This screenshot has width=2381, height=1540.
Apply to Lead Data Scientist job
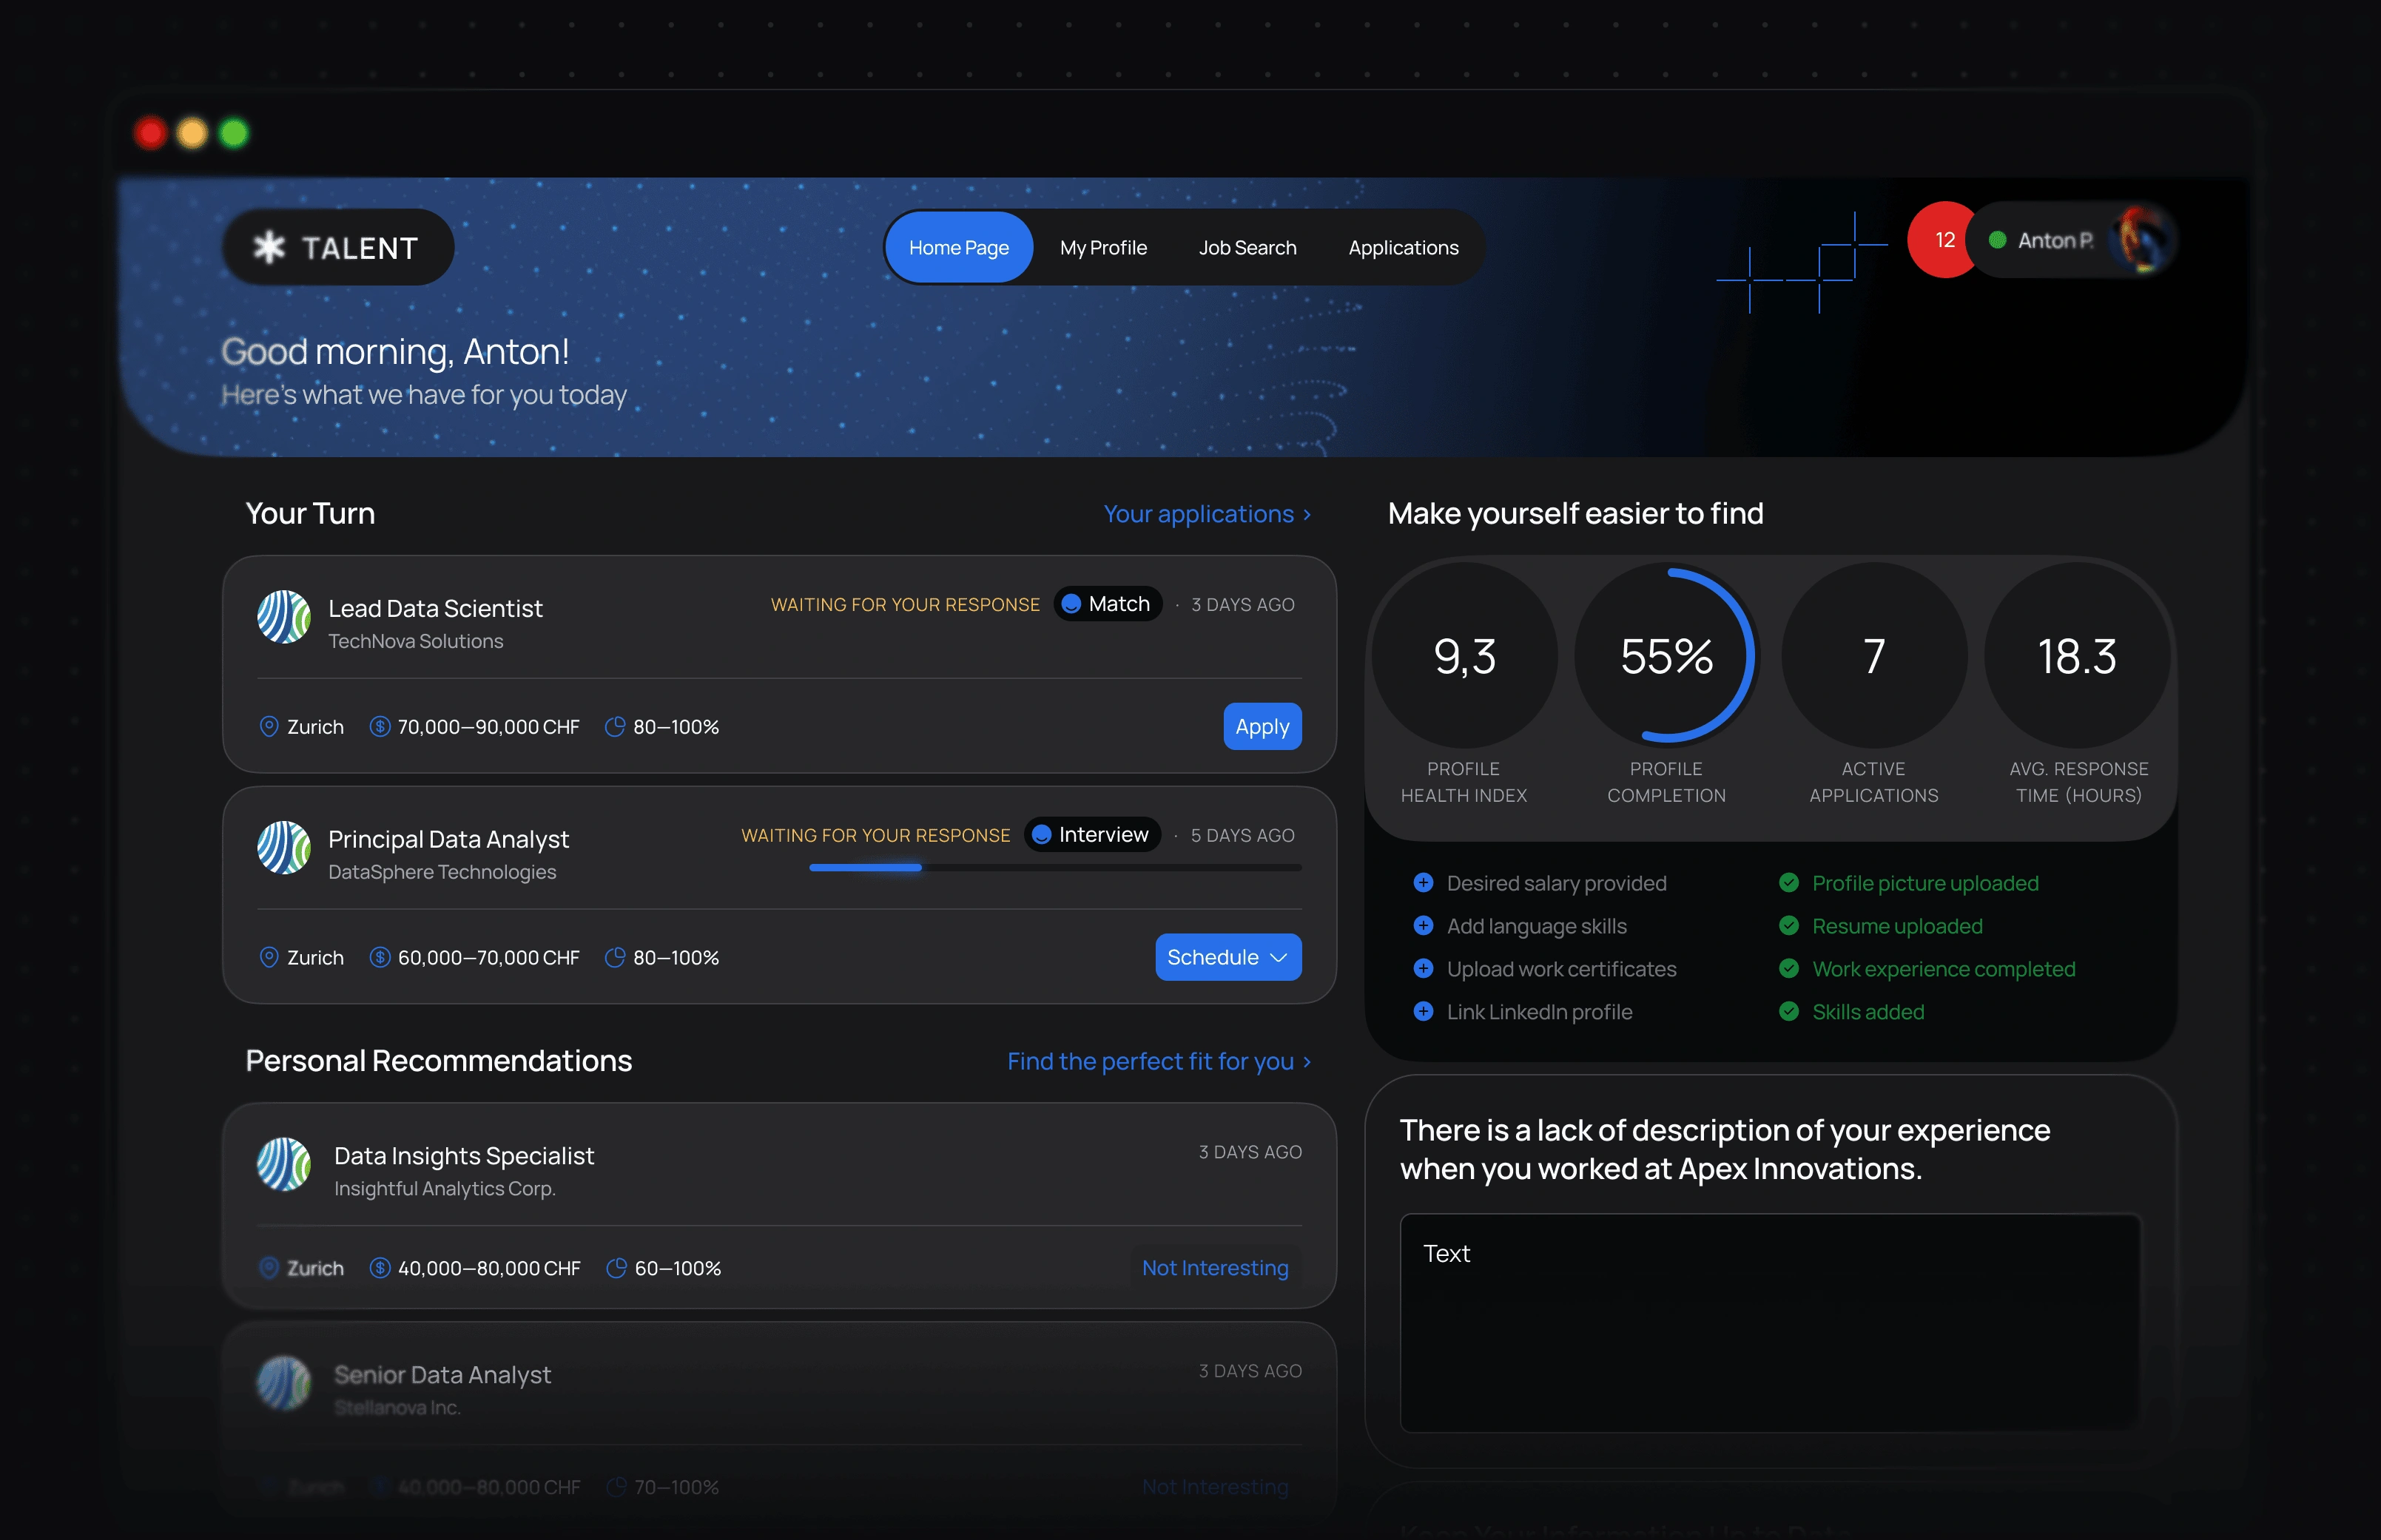point(1262,726)
